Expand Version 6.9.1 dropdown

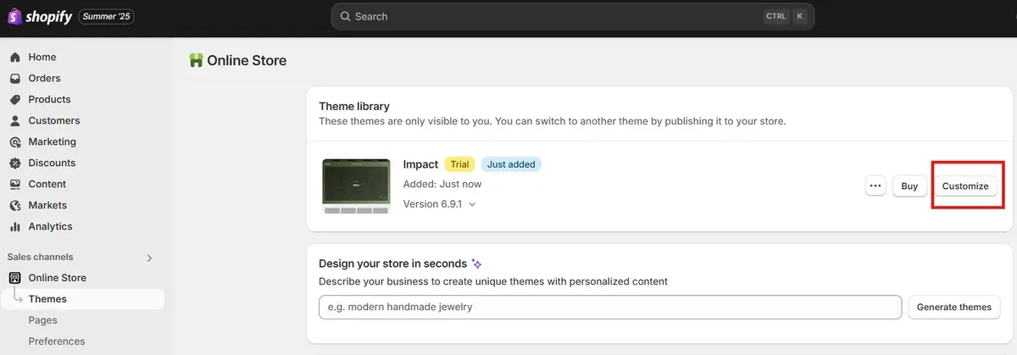[x=440, y=204]
